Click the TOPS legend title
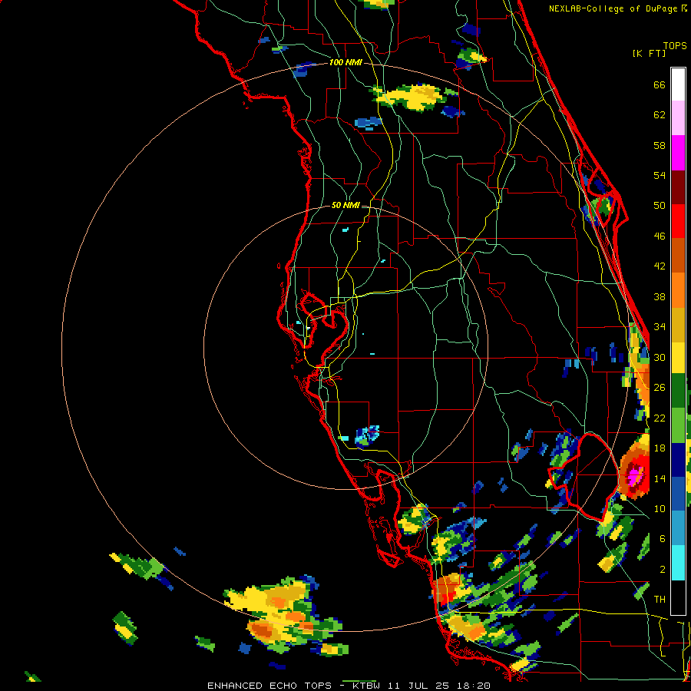The image size is (691, 691). (x=675, y=46)
